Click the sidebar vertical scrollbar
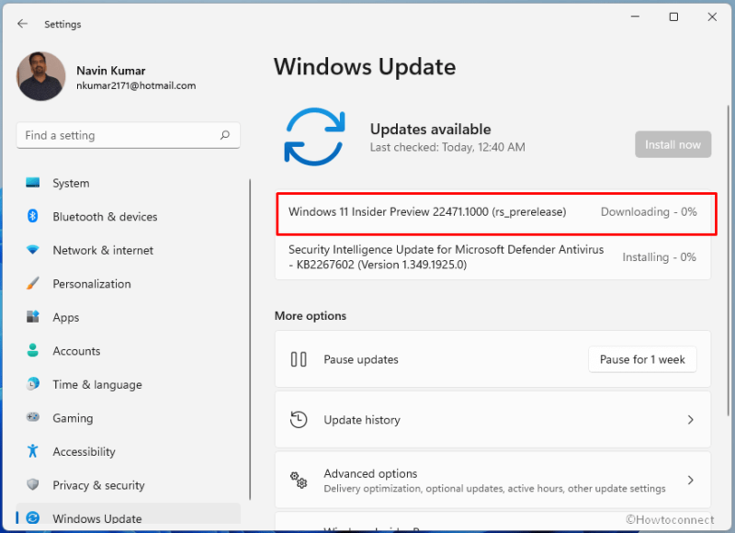This screenshot has width=735, height=533. [250, 340]
